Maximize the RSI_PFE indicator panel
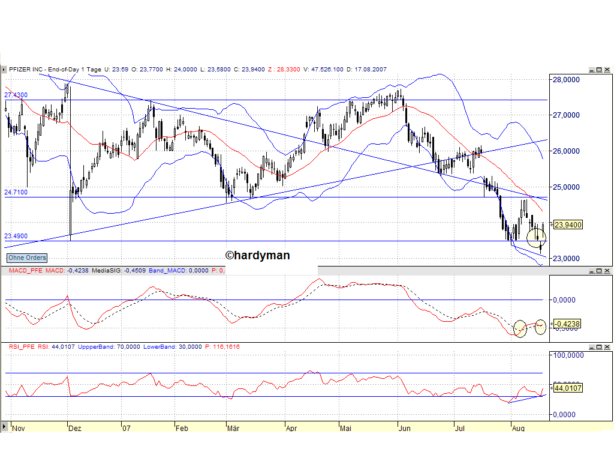 (x=599, y=346)
